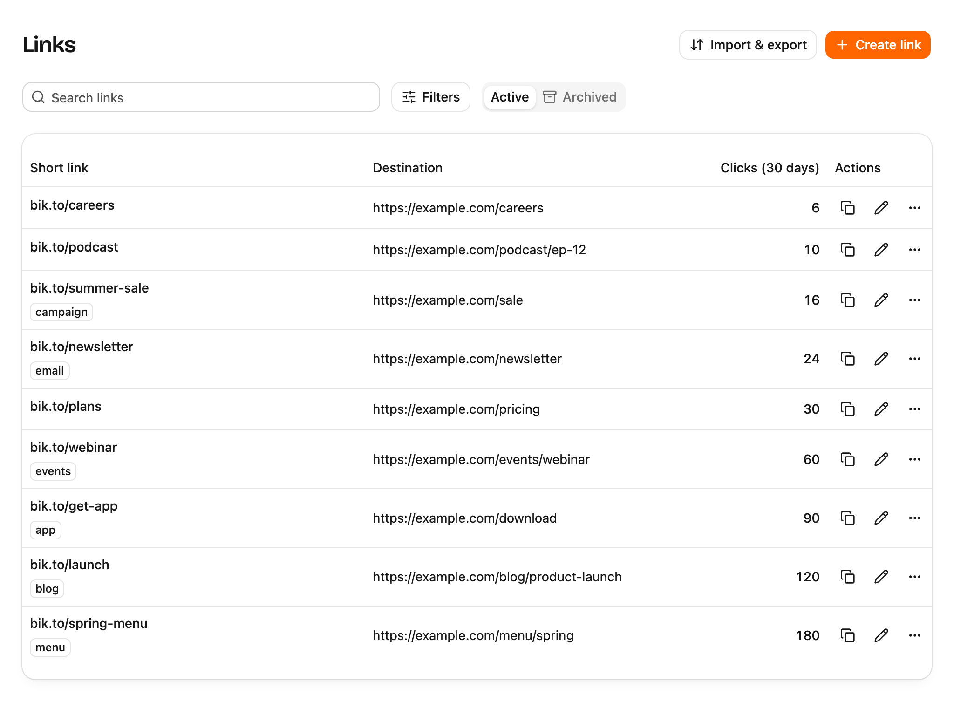The height and width of the screenshot is (709, 954).
Task: Click the events tag under webinar
Action: click(x=53, y=471)
